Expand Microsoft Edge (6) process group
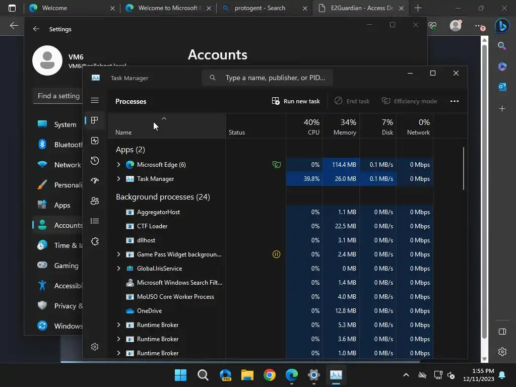Viewport: 516px width, 387px height. pyautogui.click(x=118, y=165)
